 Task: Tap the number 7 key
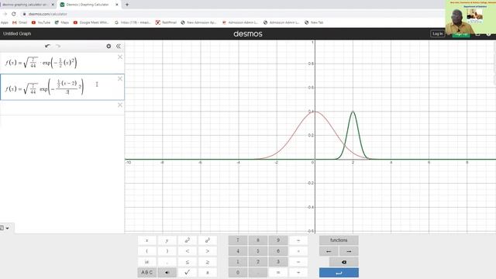click(x=238, y=240)
